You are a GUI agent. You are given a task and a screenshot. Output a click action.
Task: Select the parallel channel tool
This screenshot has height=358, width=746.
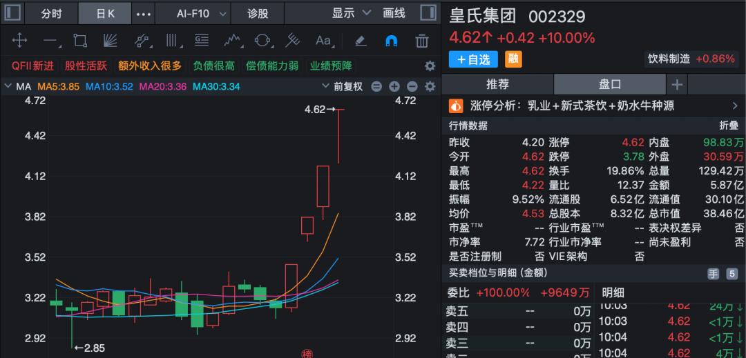click(x=142, y=41)
